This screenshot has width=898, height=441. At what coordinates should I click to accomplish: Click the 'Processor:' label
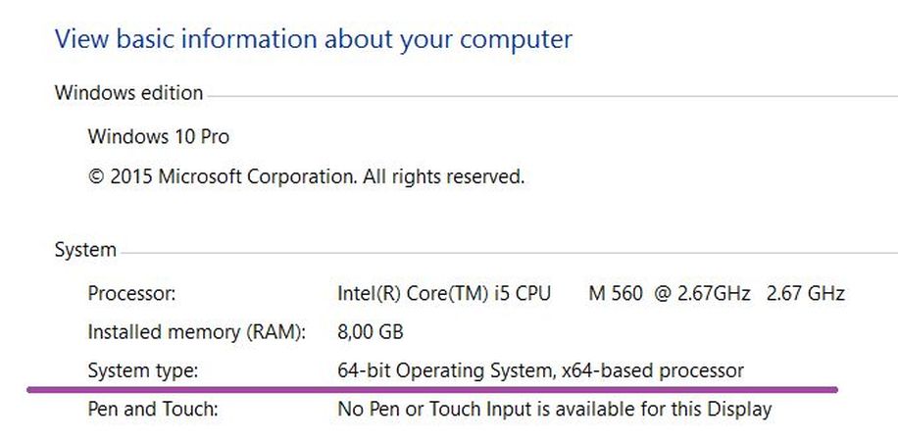point(132,293)
